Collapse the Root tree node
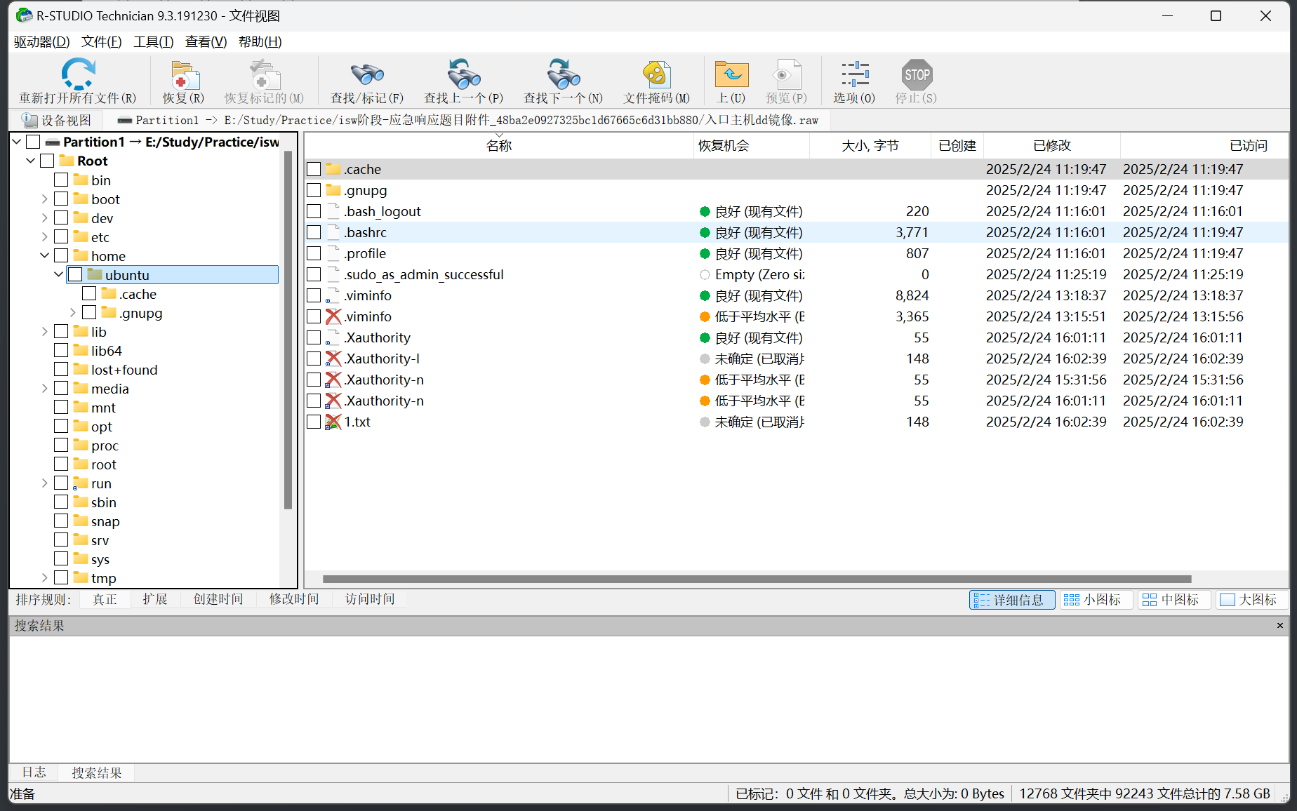This screenshot has height=811, width=1297. pyautogui.click(x=31, y=161)
